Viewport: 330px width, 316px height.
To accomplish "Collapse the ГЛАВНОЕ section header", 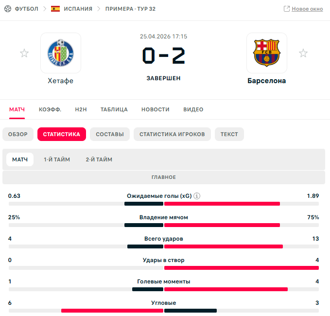I will tap(164, 177).
